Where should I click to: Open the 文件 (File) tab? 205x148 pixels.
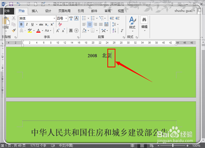click(x=7, y=11)
